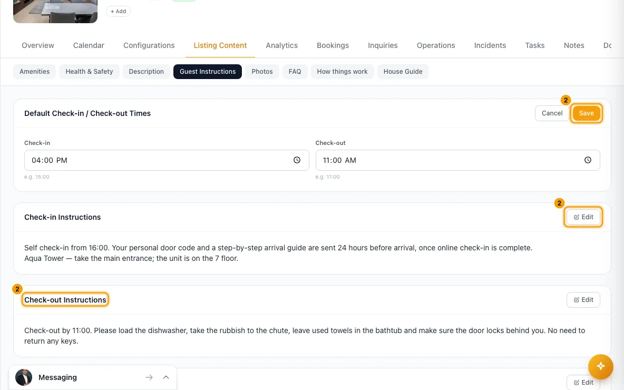Screen dimensions: 624x390
Task: Switch to the Operations tab
Action: [436, 45]
